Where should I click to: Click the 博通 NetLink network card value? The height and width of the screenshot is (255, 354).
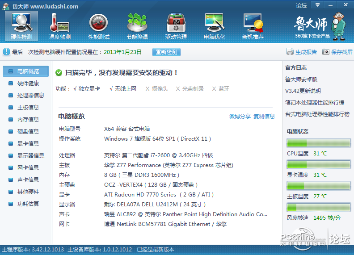[165, 224]
